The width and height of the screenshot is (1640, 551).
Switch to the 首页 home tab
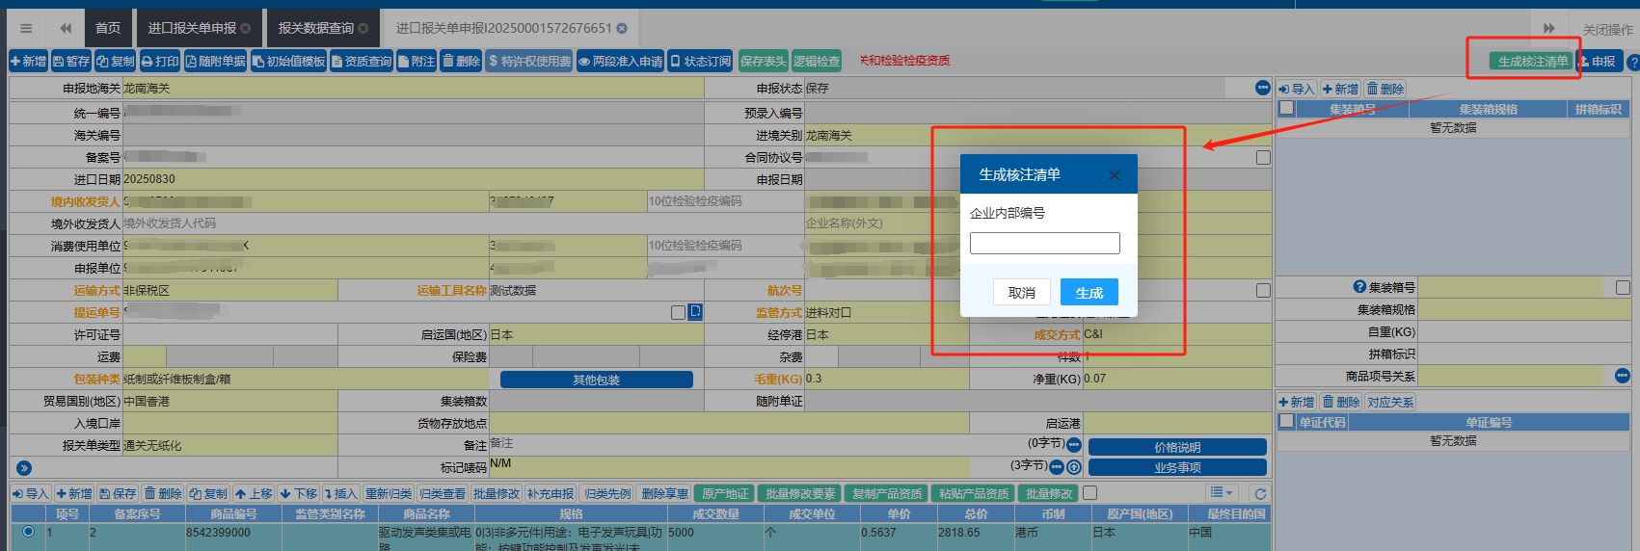click(108, 29)
